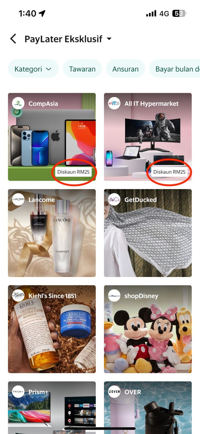Viewport: 200px width, 434px height.
Task: Open the shopDisney plush toys card
Action: point(148,329)
